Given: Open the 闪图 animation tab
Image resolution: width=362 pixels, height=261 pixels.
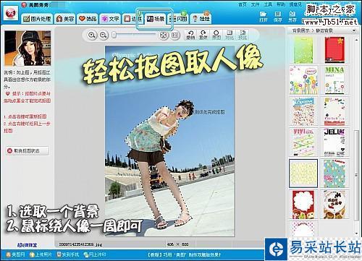Looking at the screenshot, I should (178, 19).
